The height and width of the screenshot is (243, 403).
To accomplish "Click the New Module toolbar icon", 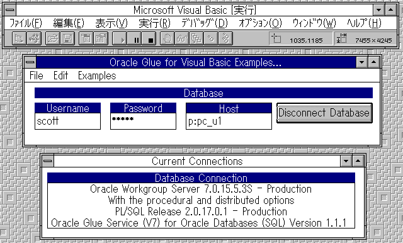I will pyautogui.click(x=34, y=38).
